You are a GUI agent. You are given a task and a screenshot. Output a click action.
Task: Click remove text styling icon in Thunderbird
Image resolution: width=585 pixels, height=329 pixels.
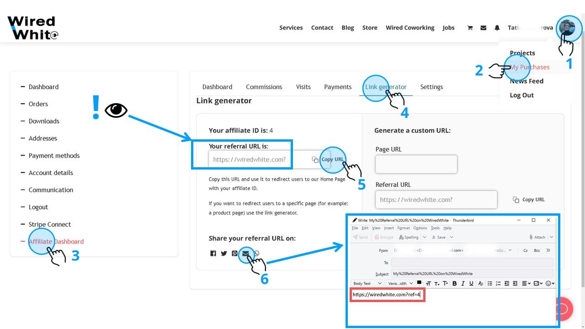click(481, 283)
